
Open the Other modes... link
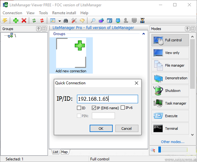[x=172, y=142]
